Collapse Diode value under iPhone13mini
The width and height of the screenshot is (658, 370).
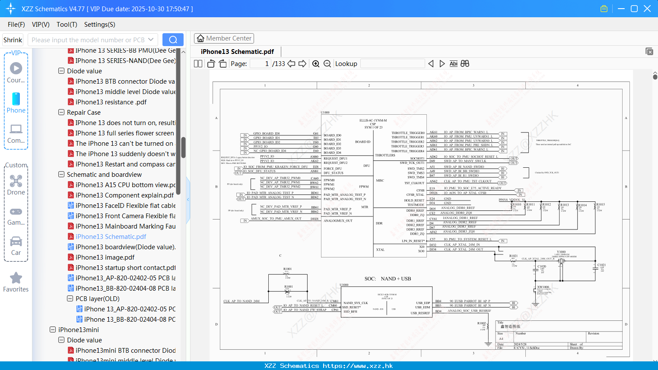[61, 340]
